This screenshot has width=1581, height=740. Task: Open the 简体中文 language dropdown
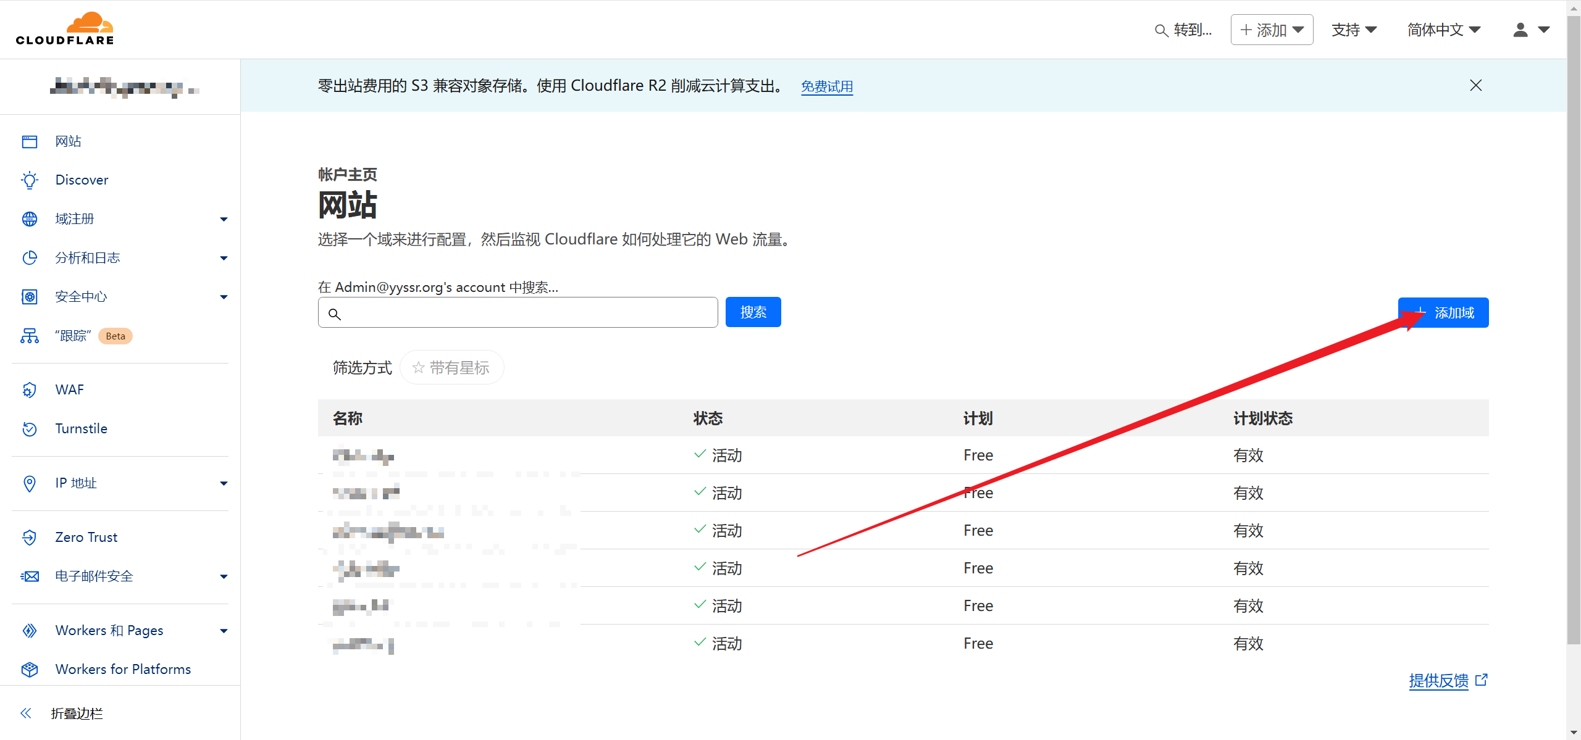[1444, 30]
